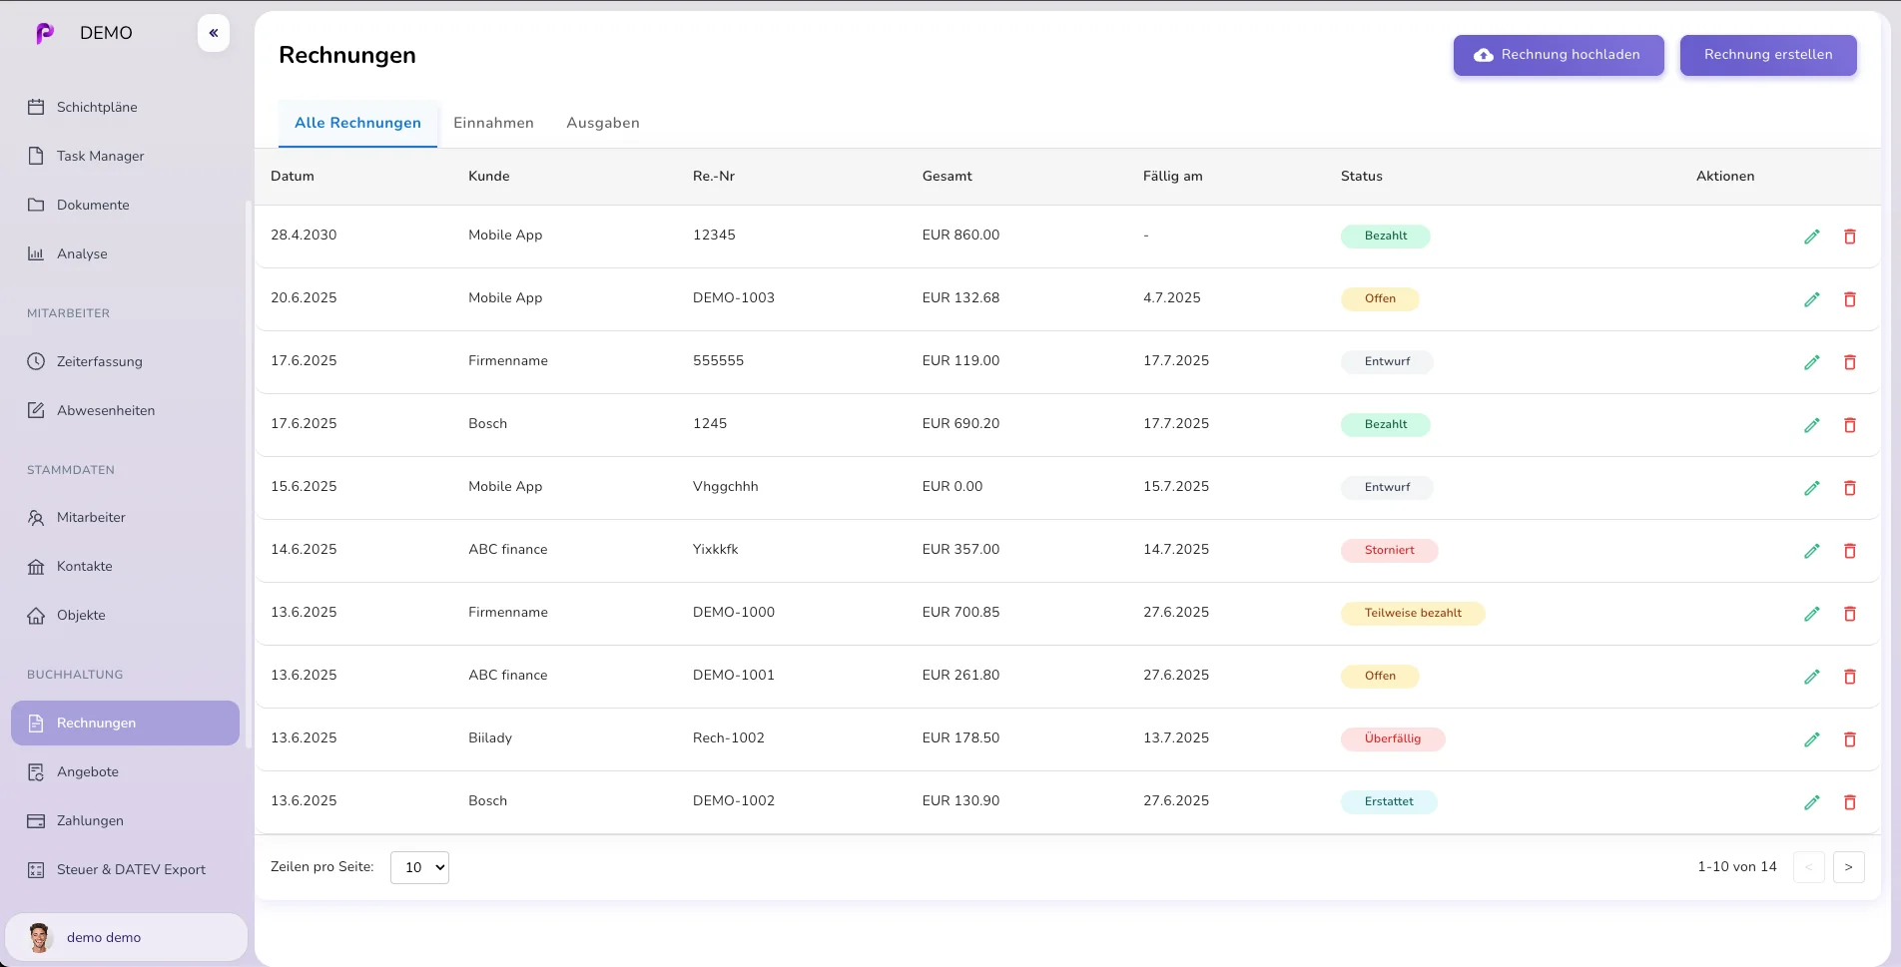Open the Zeiterfassung section from sidebar

click(x=99, y=361)
